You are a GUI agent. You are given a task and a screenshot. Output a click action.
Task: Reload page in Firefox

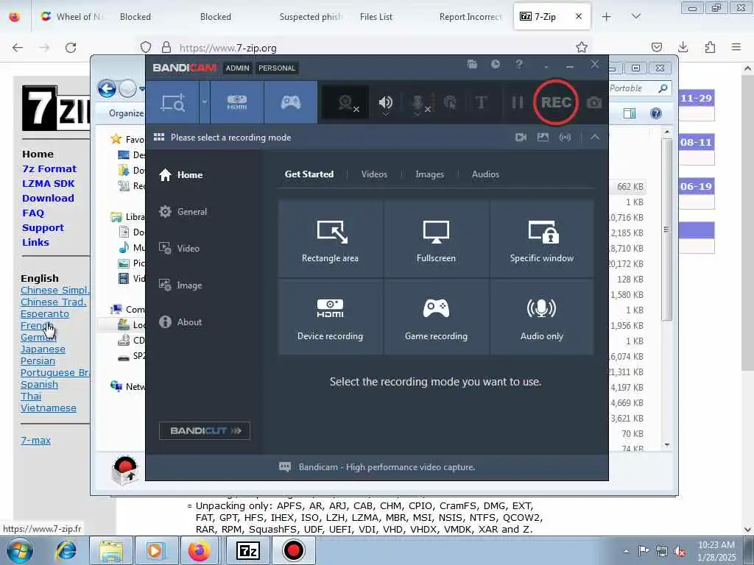point(71,48)
